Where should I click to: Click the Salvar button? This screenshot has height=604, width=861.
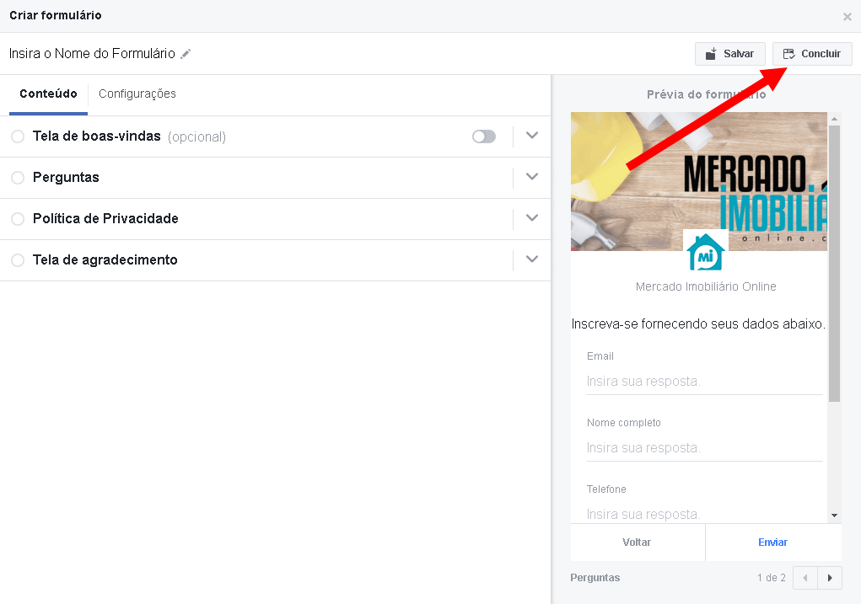(x=729, y=54)
